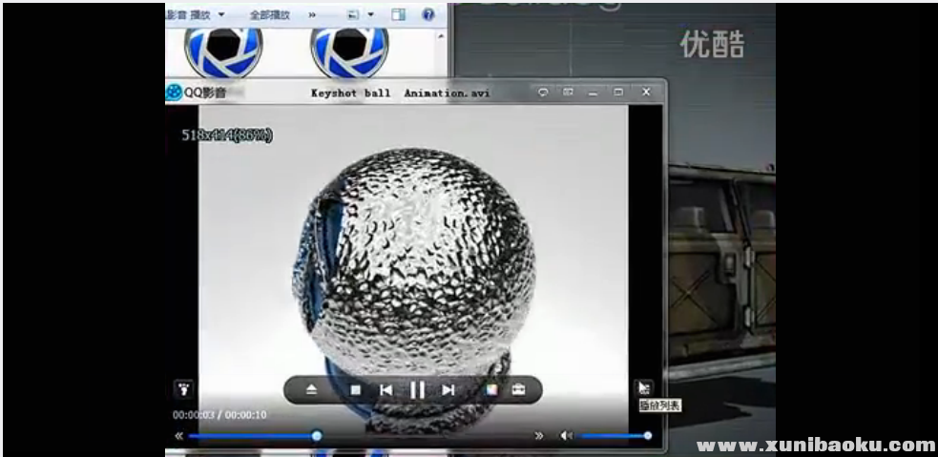Mute the player sound

click(x=566, y=436)
